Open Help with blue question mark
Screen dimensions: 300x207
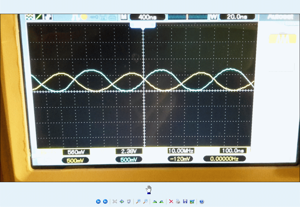202,201
